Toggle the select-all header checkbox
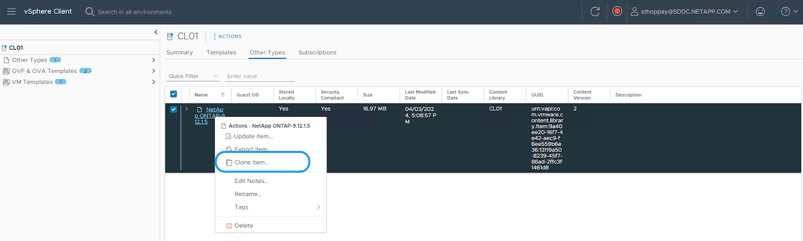 (173, 94)
